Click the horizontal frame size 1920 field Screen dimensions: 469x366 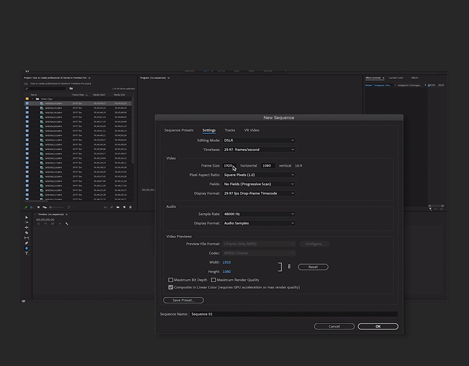[229, 165]
